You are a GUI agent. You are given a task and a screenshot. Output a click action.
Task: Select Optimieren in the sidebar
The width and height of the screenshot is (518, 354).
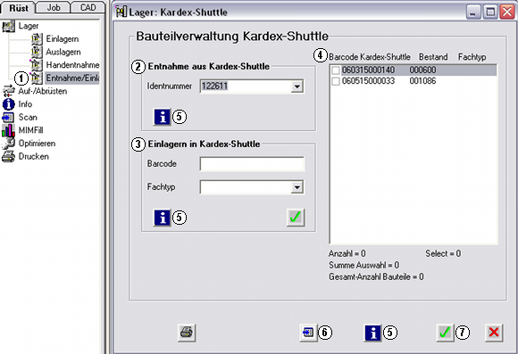[x=29, y=144]
